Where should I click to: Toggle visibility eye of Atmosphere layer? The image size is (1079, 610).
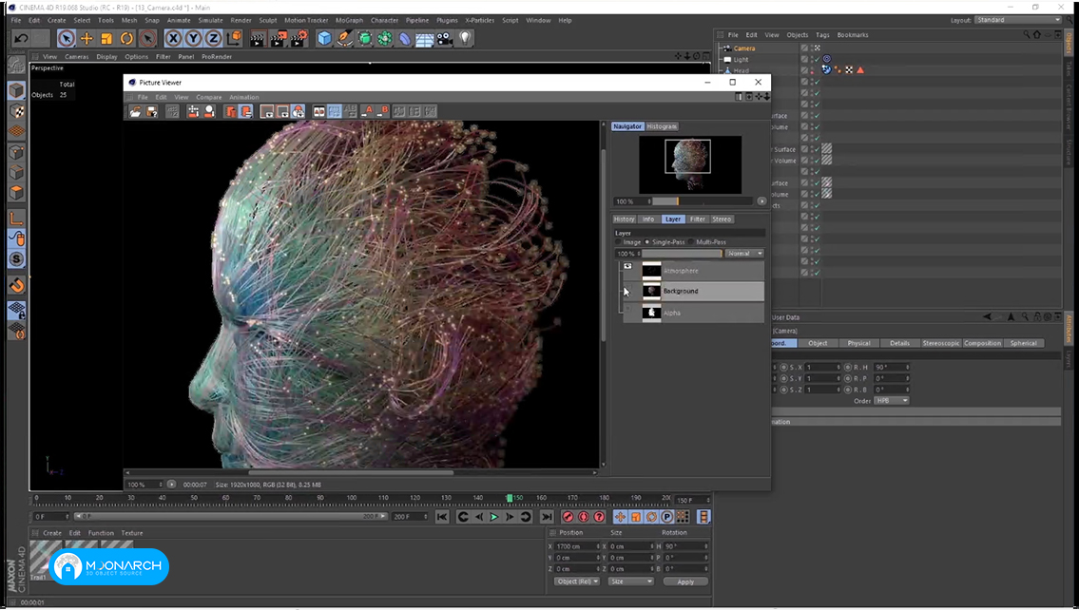(x=627, y=267)
